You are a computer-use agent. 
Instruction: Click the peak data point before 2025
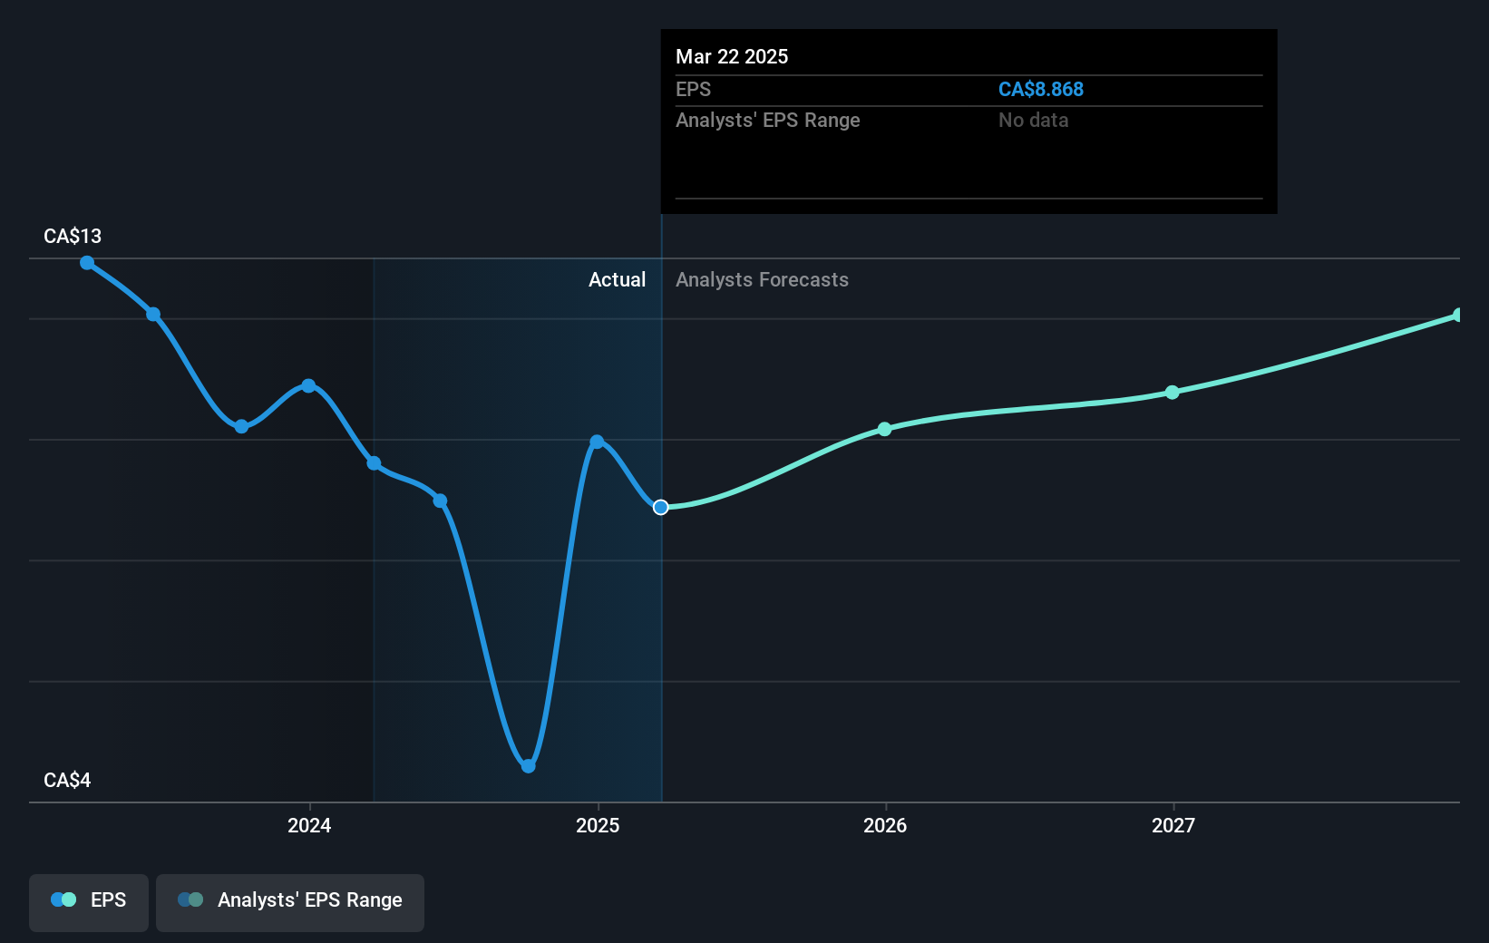pos(597,441)
